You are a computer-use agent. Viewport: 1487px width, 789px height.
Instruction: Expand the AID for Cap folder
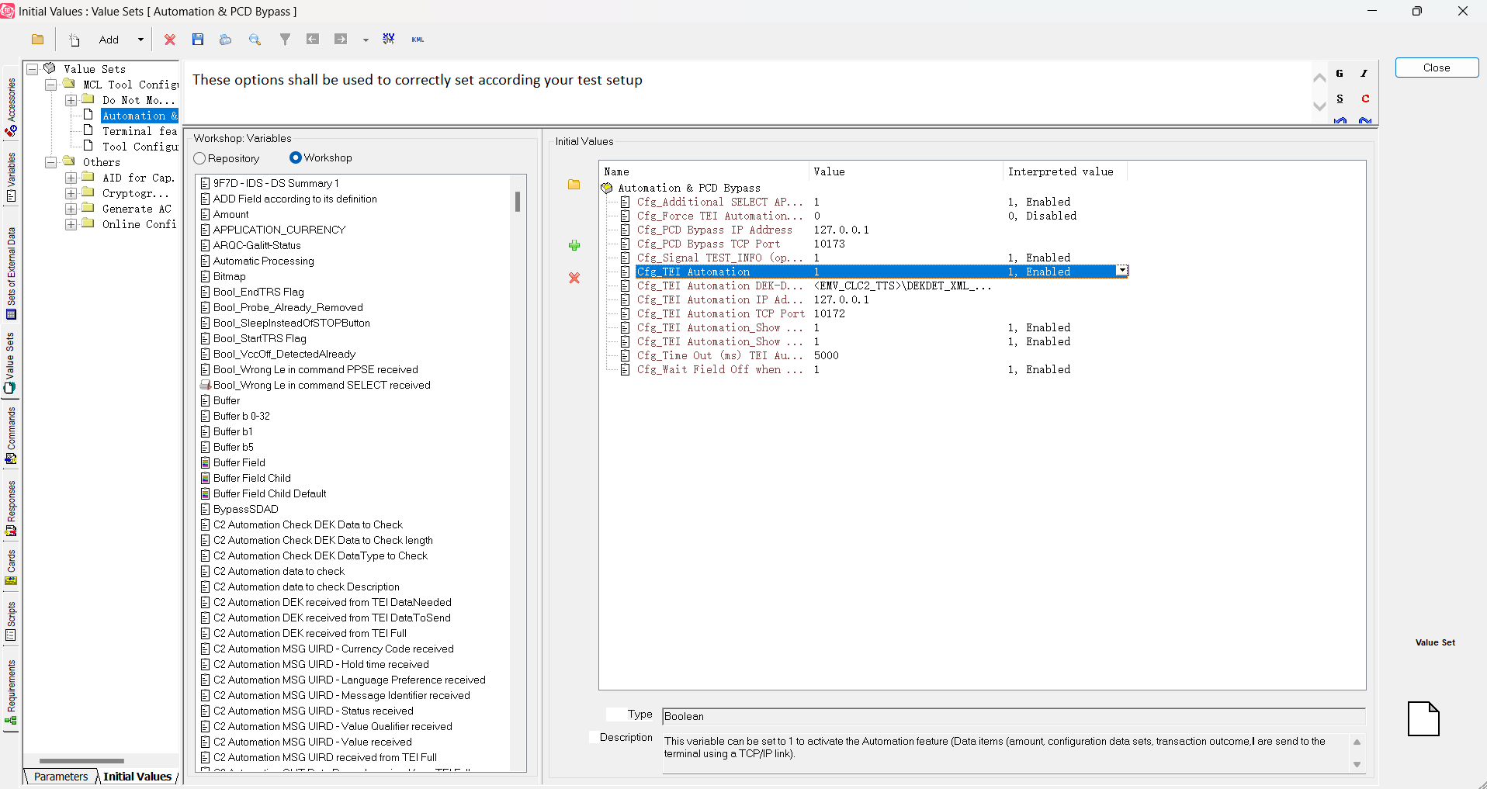(71, 178)
